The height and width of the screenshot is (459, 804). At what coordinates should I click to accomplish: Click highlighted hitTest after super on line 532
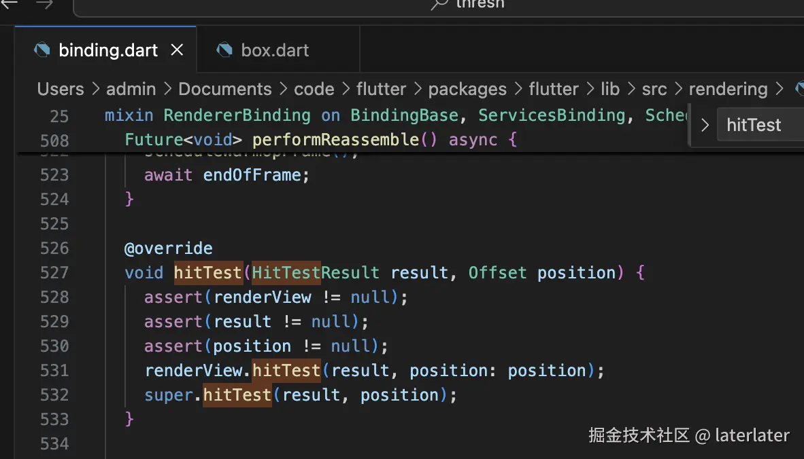click(x=237, y=395)
